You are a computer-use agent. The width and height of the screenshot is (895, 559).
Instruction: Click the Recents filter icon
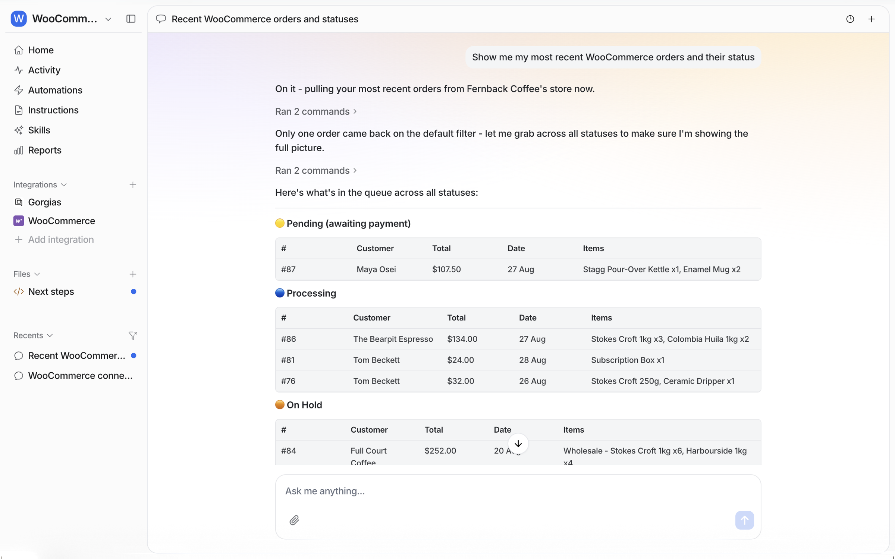[133, 335]
